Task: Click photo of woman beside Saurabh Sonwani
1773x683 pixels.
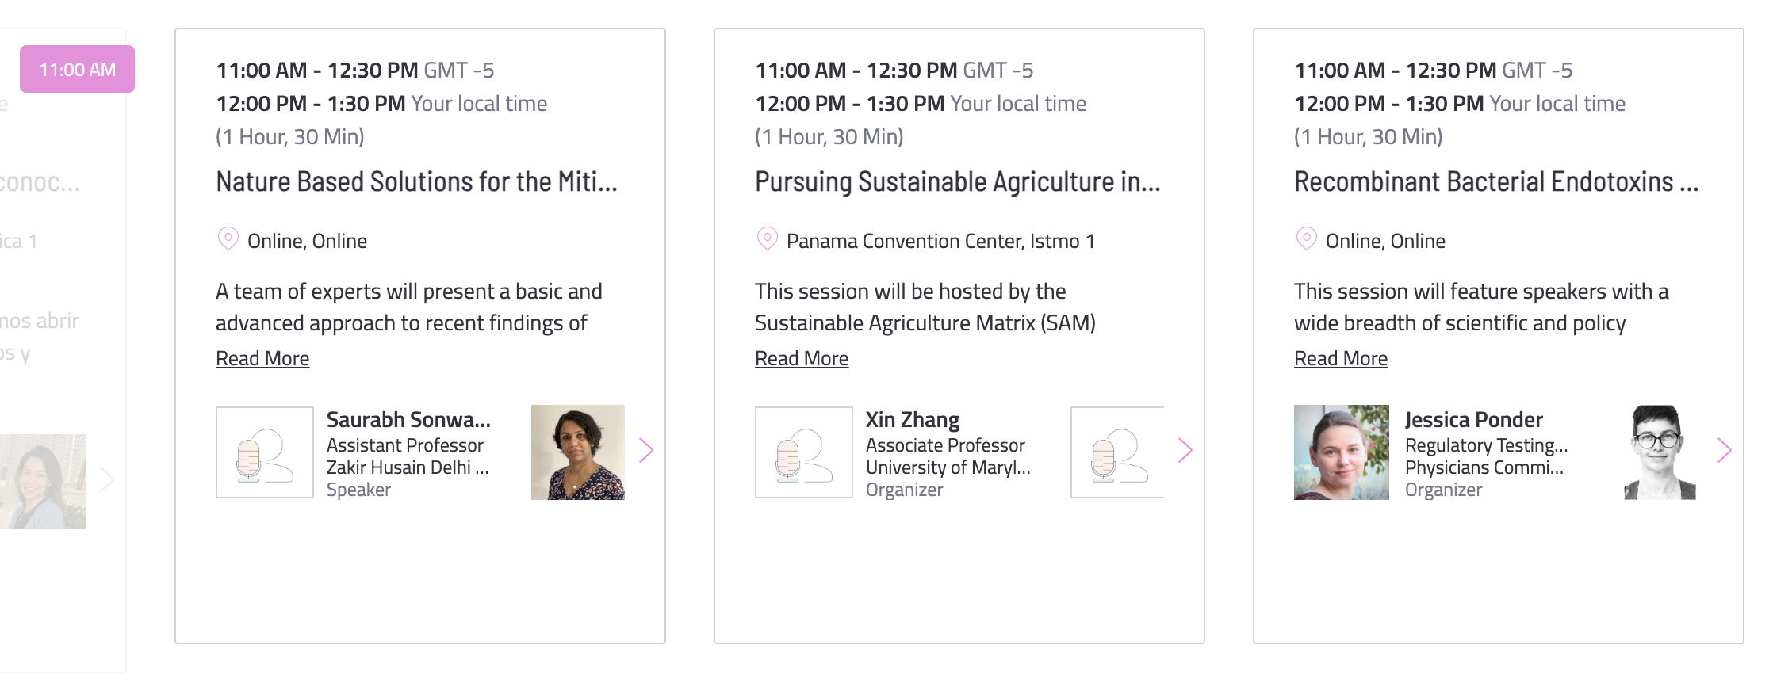Action: click(x=578, y=452)
